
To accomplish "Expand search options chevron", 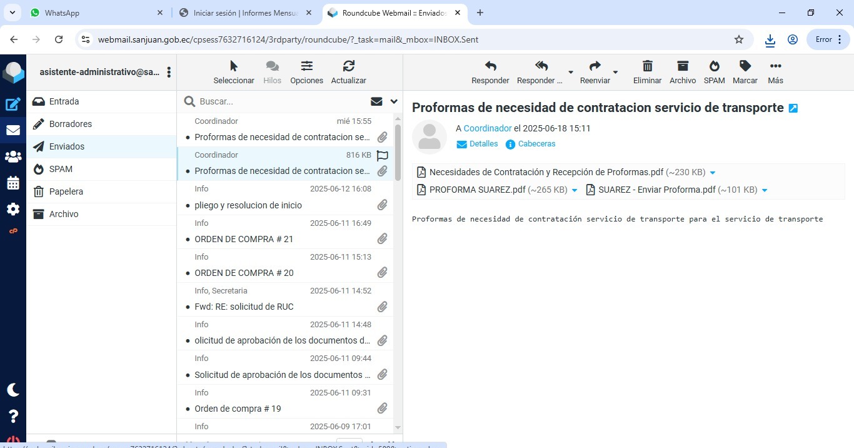I will click(x=394, y=101).
